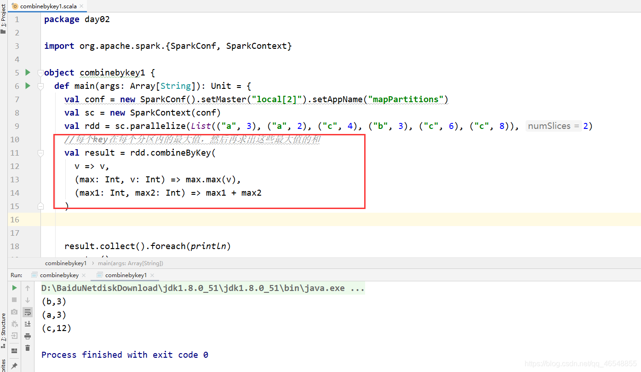
Task: Close the combinebykey1.scala editor tab
Action: 80,6
